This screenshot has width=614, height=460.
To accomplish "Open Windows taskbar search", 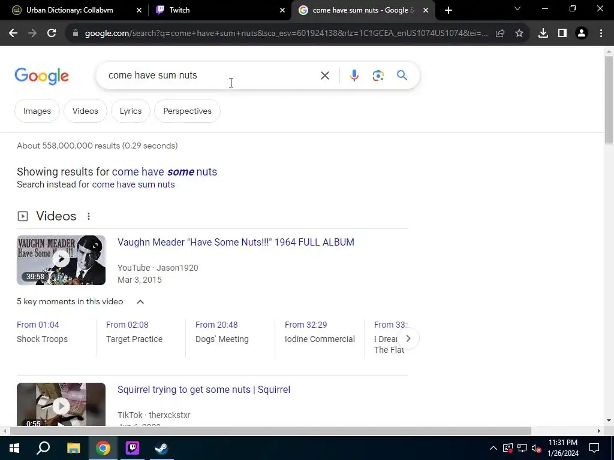I will (x=43, y=448).
